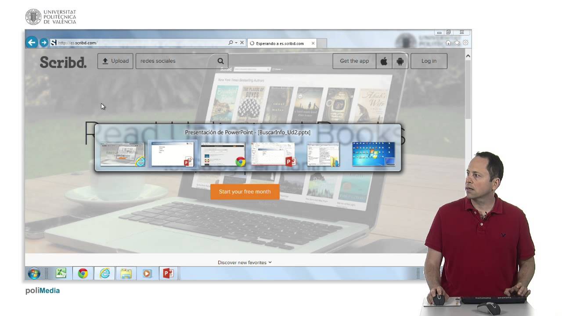
Task: Click the Scribd logo
Action: [x=63, y=62]
